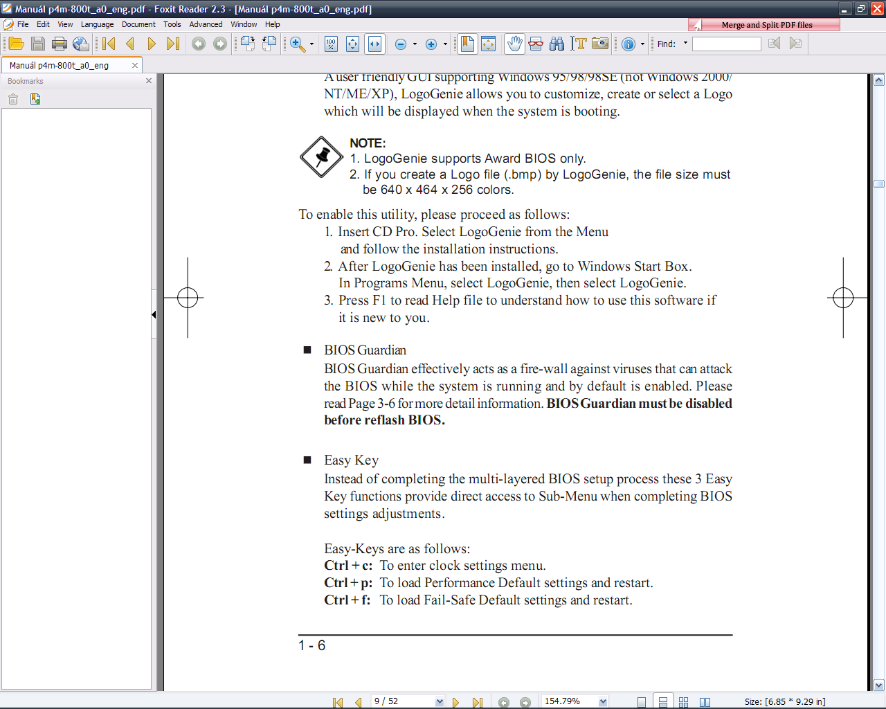Select the Hand tool
The image size is (886, 709).
point(514,44)
